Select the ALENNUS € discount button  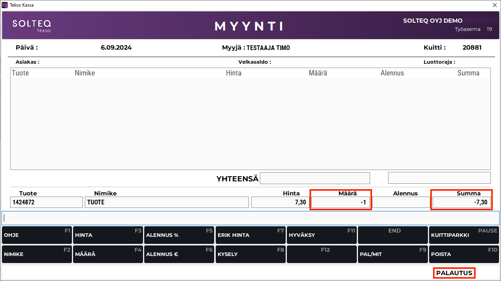(x=179, y=254)
